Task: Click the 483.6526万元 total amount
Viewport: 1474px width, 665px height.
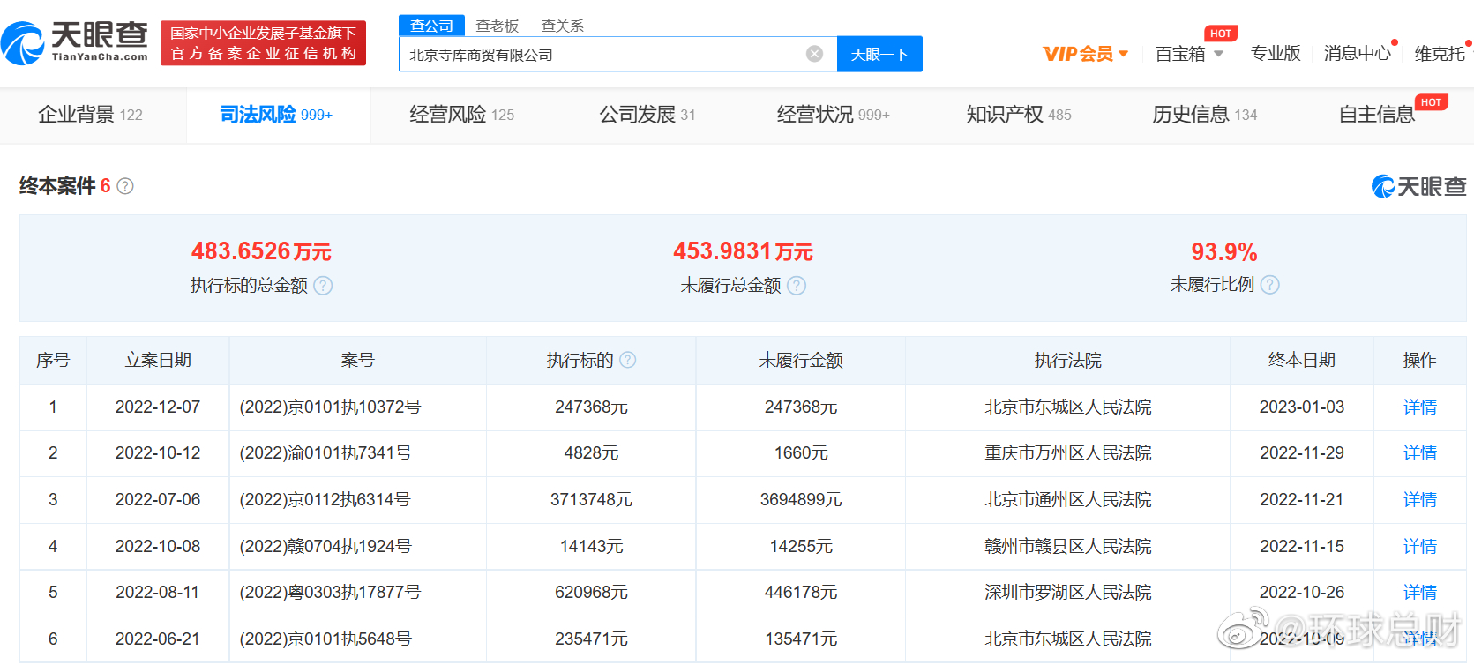Action: (x=261, y=251)
